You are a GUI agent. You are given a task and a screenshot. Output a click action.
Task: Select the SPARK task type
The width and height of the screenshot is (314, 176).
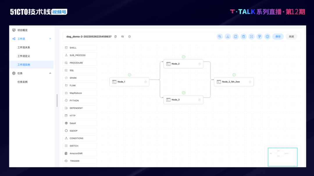(80, 78)
